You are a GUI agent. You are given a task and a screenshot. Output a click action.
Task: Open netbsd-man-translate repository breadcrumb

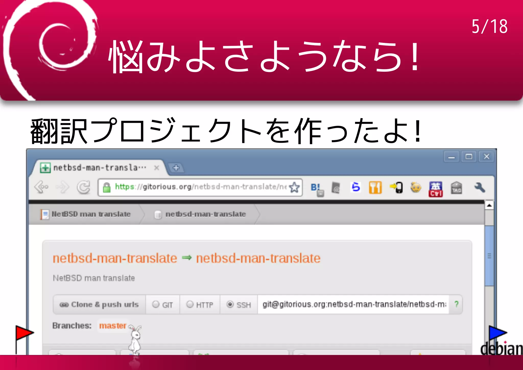point(206,214)
